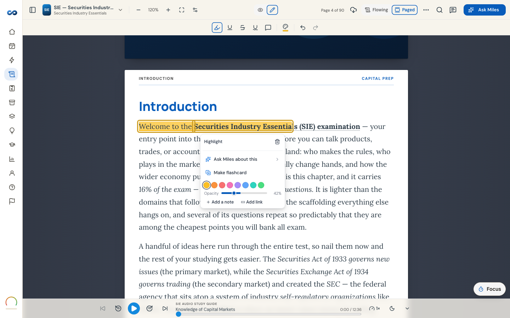Pick the yellow highlight color
510x318 pixels.
click(x=206, y=185)
